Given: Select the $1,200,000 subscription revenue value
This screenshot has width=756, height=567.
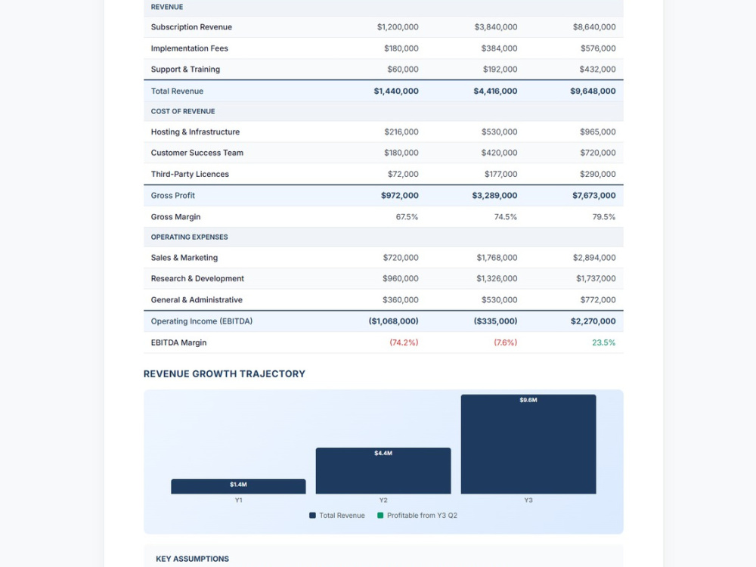Looking at the screenshot, I should pyautogui.click(x=398, y=27).
